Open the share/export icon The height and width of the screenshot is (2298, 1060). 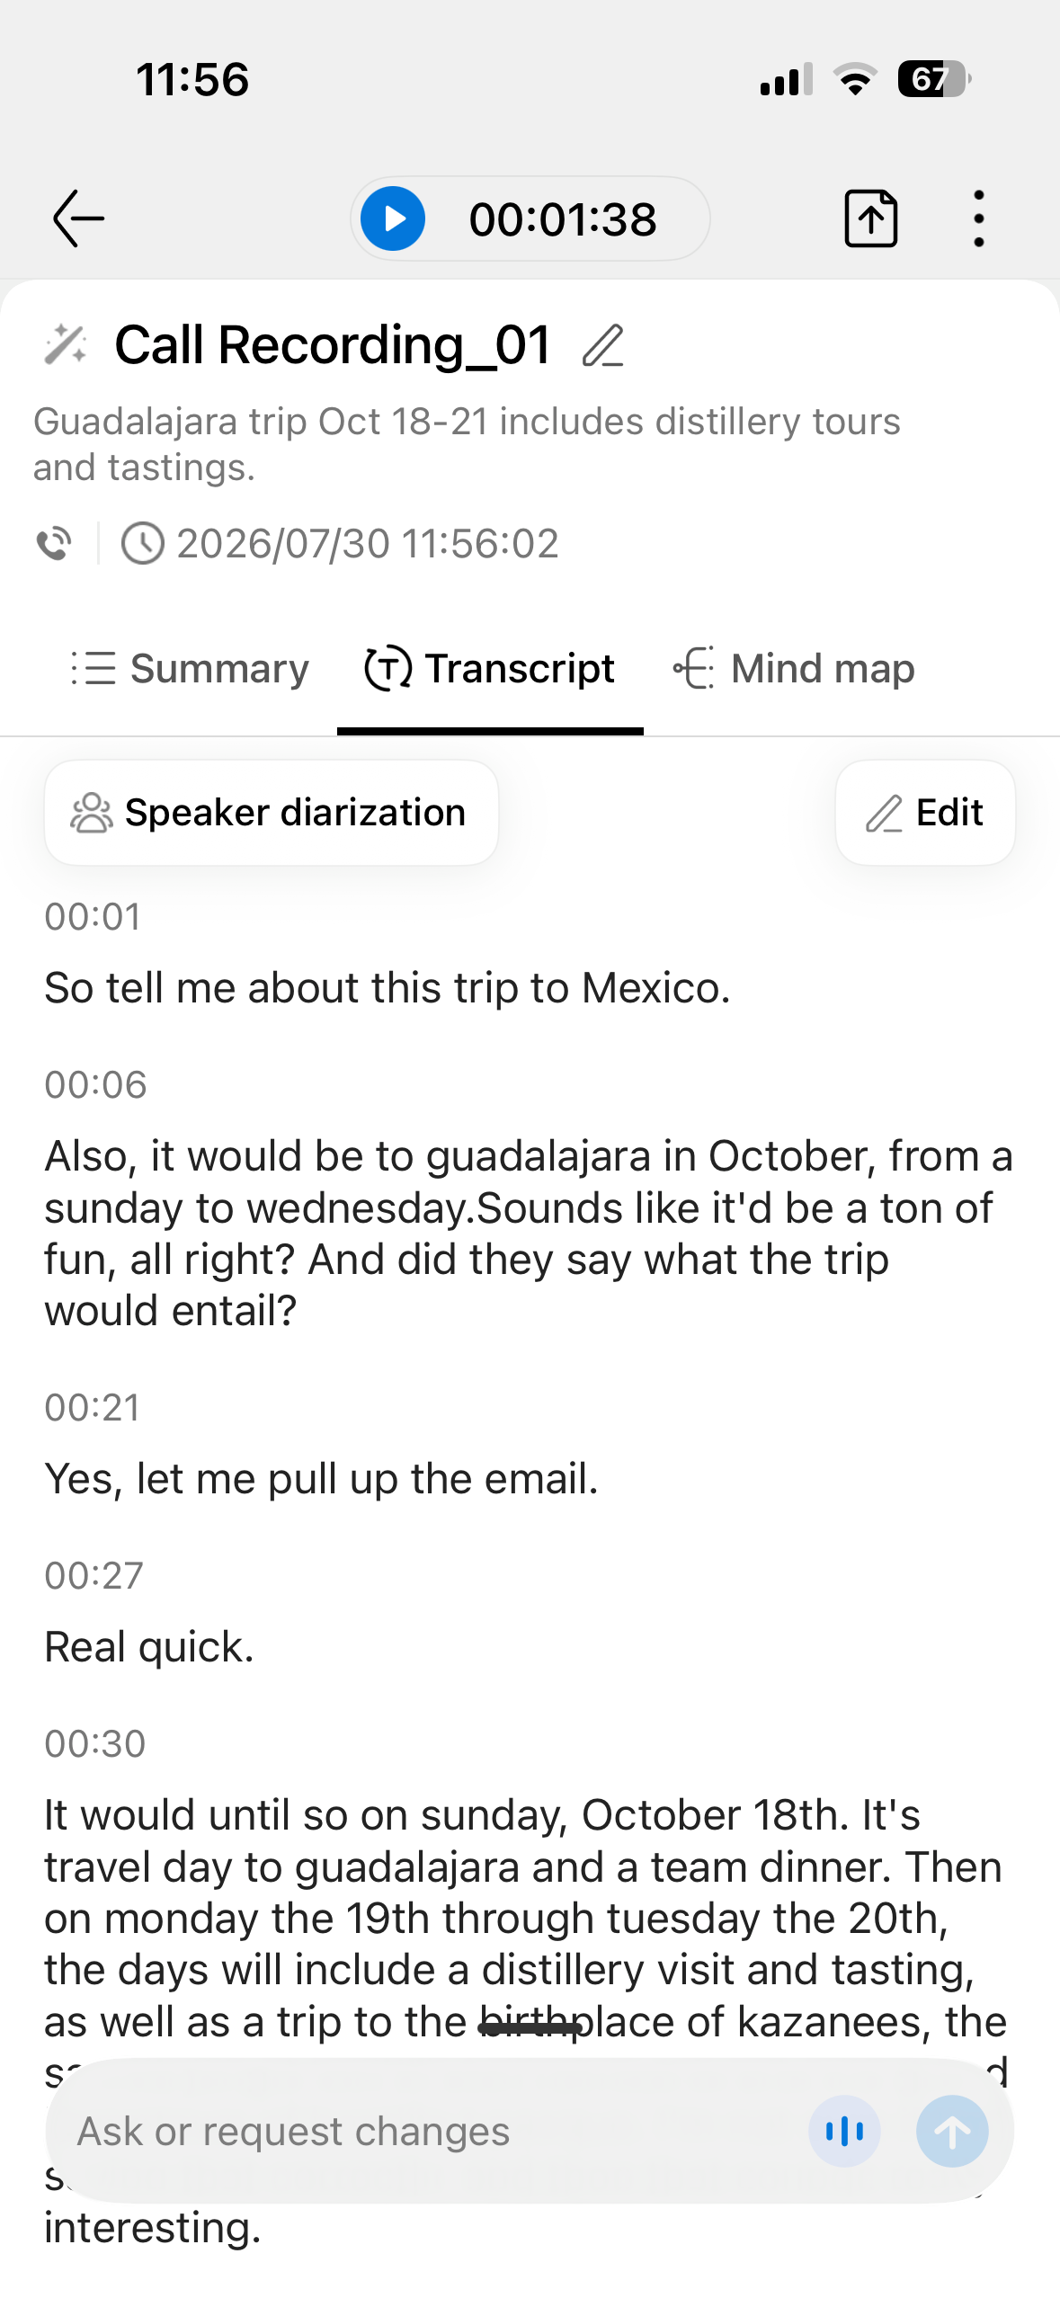[870, 218]
